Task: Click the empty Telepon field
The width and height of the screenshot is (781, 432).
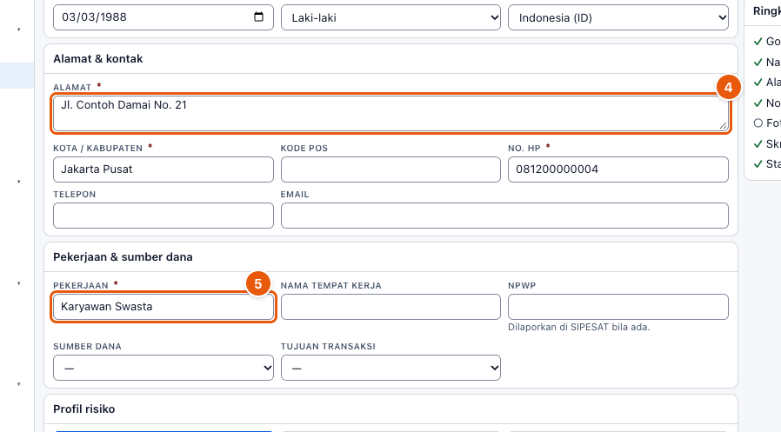Action: 164,216
